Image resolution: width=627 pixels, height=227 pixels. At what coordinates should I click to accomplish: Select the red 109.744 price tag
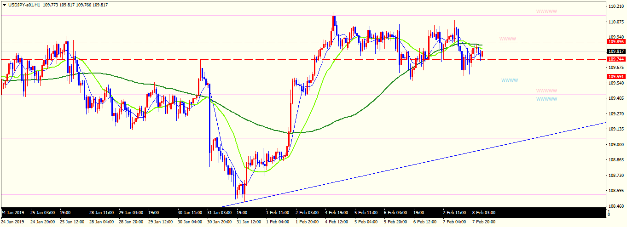tap(616, 59)
